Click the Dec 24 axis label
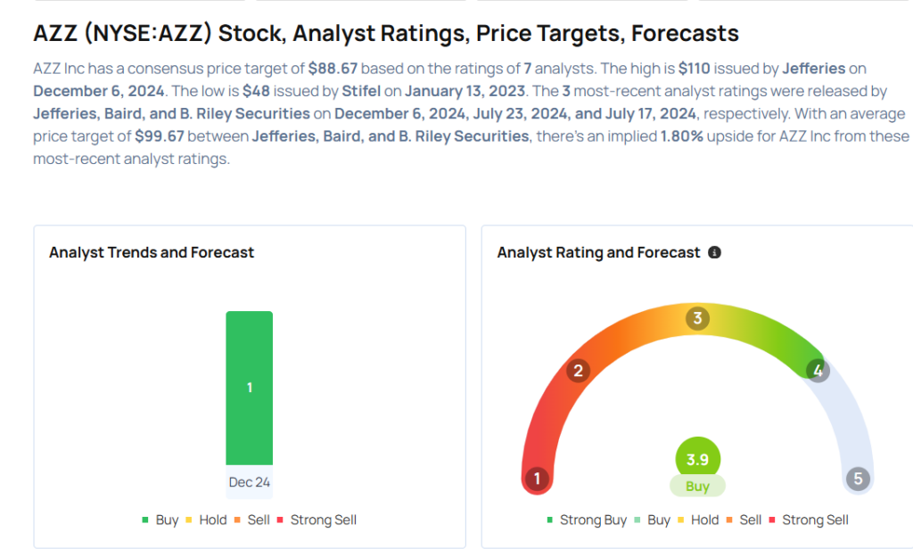Image resolution: width=913 pixels, height=557 pixels. point(250,482)
